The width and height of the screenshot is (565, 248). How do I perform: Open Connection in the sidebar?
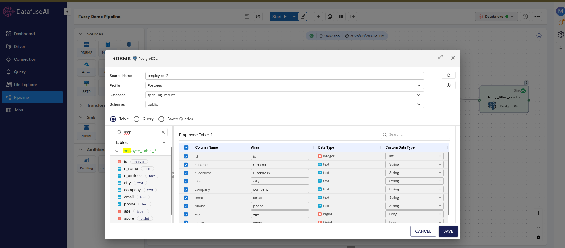coord(32,59)
